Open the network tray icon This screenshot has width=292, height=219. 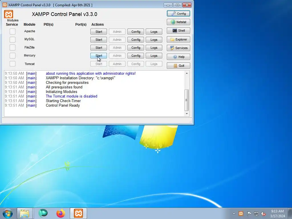[x=256, y=214]
